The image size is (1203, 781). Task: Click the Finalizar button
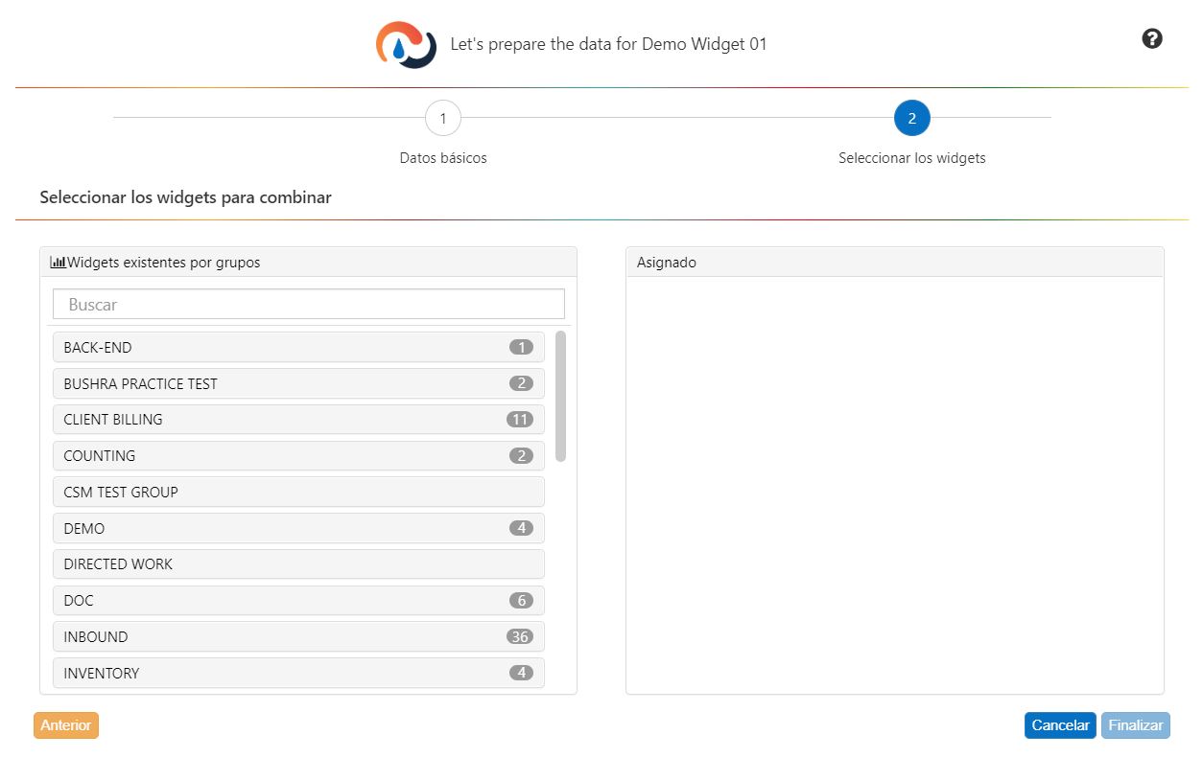pos(1136,725)
